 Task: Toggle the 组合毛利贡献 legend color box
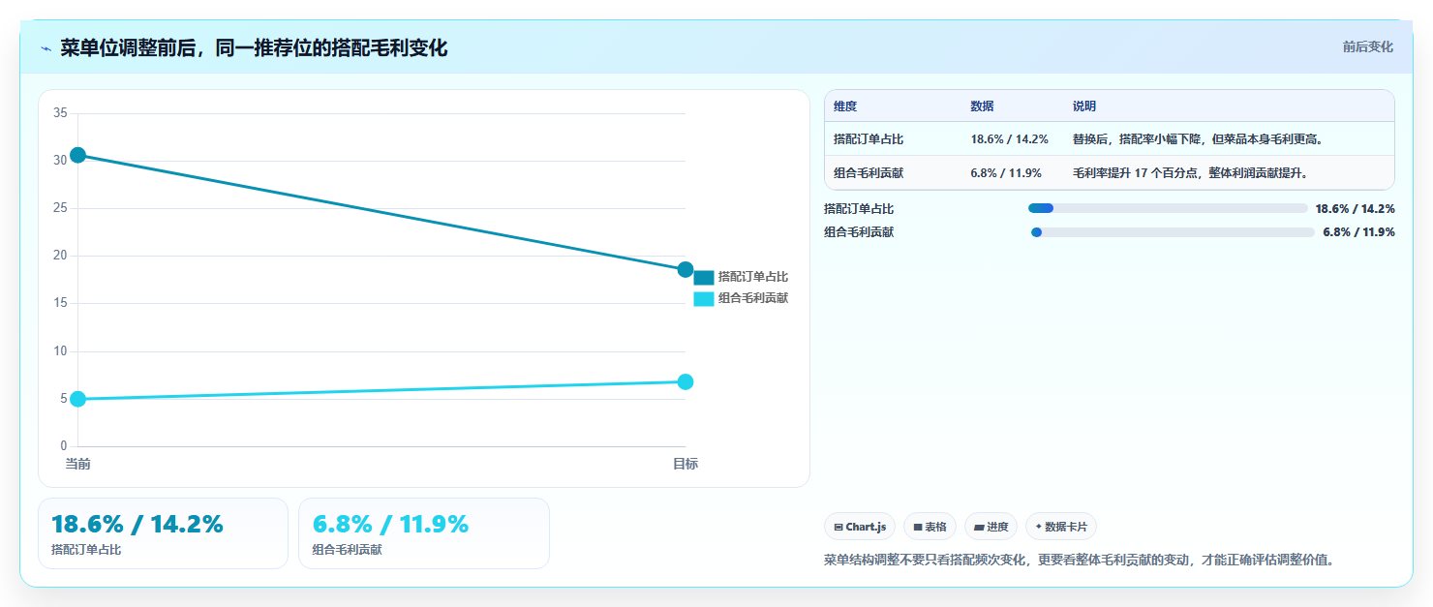704,298
